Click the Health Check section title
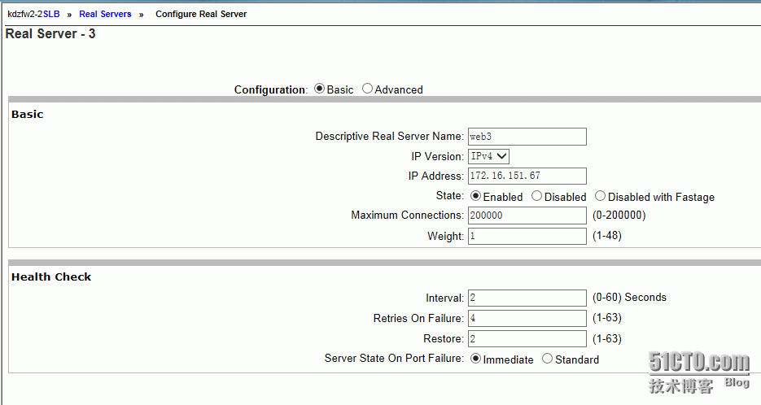The width and height of the screenshot is (761, 405). (x=51, y=277)
